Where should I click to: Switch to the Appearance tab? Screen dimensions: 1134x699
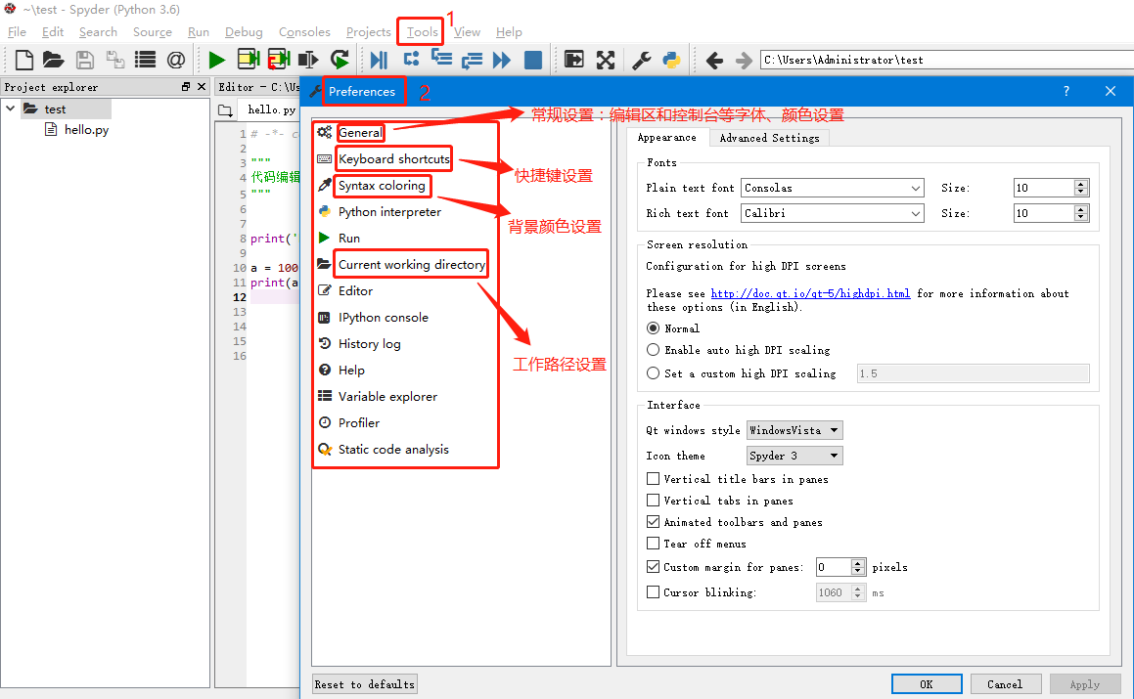tap(667, 137)
